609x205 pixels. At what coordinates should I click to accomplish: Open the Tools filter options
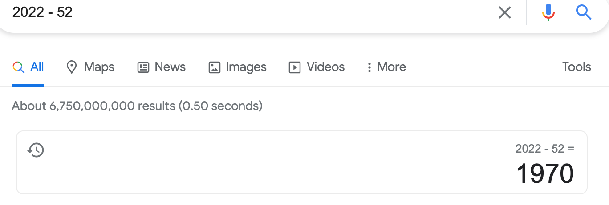[577, 67]
